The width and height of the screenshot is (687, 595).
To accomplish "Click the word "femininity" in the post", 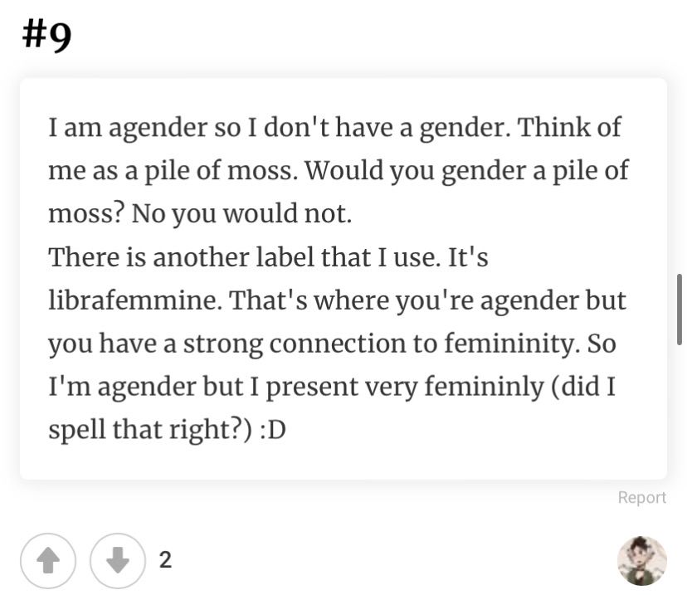I will click(x=507, y=344).
